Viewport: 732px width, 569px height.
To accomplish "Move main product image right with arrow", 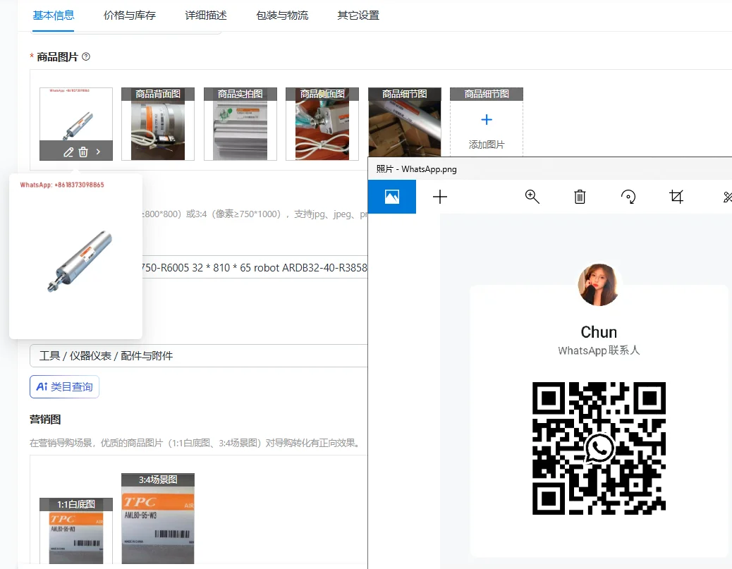I will coord(98,152).
